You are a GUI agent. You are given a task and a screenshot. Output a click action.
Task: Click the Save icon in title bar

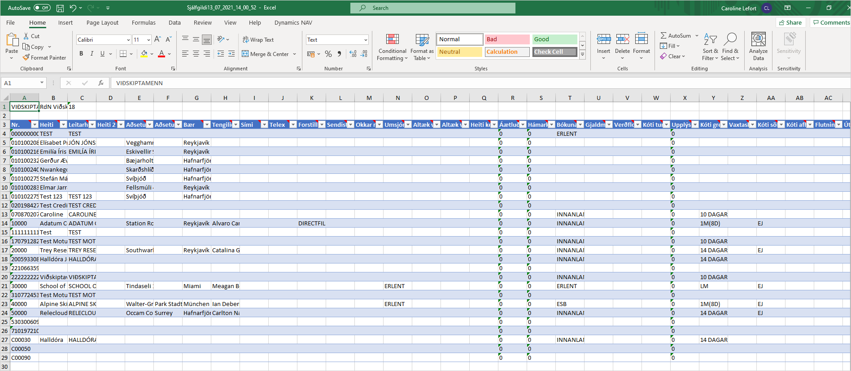coord(60,8)
